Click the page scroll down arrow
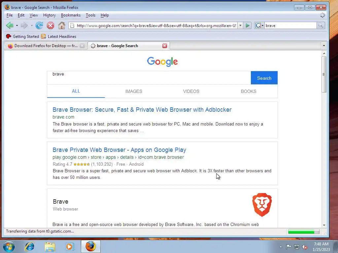Image resolution: width=338 pixels, height=253 pixels. [x=324, y=225]
